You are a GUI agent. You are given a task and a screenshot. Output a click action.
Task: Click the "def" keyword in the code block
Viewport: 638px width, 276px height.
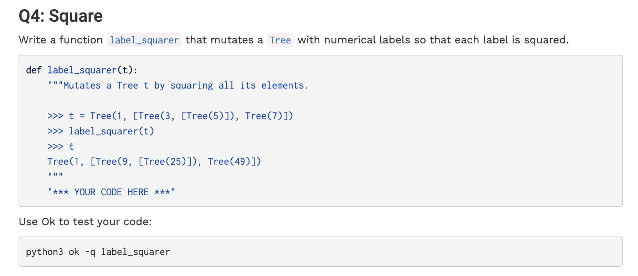coord(34,70)
